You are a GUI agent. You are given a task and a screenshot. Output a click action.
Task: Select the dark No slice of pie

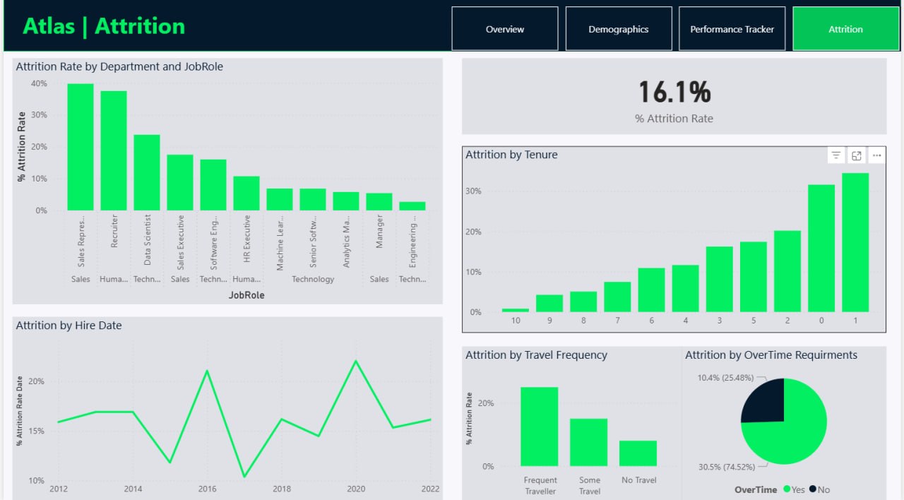(766, 403)
